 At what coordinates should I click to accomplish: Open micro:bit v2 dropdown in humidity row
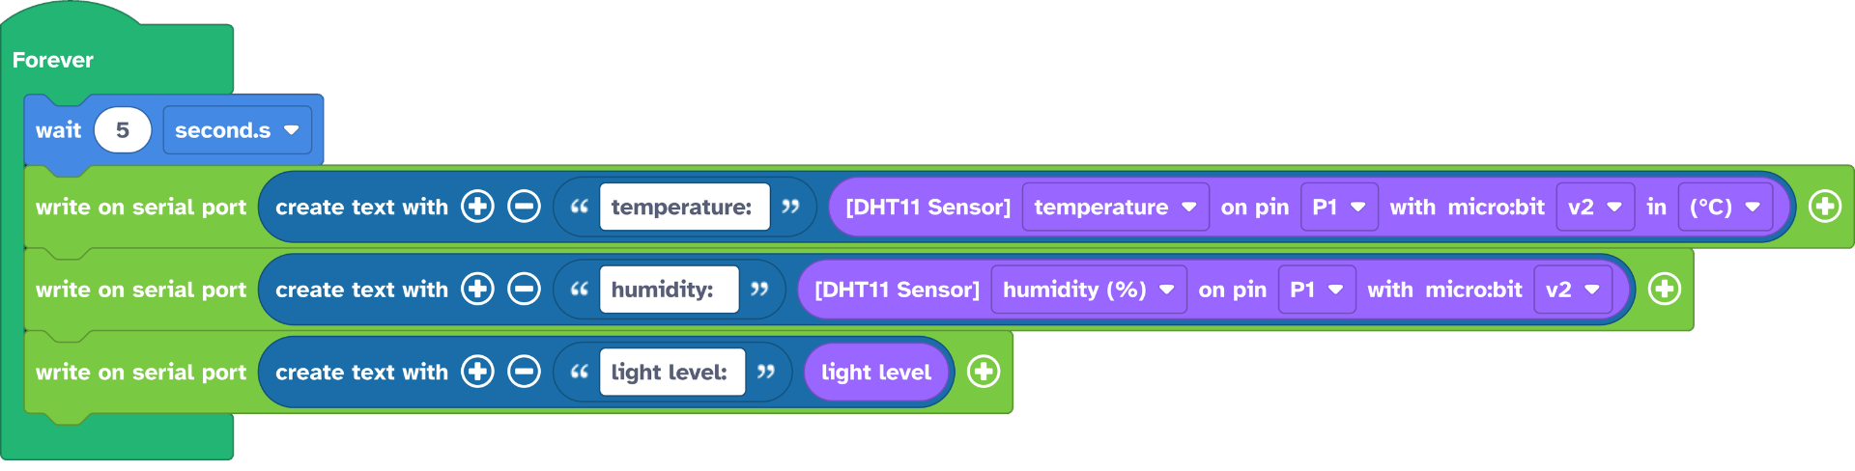coord(1572,289)
